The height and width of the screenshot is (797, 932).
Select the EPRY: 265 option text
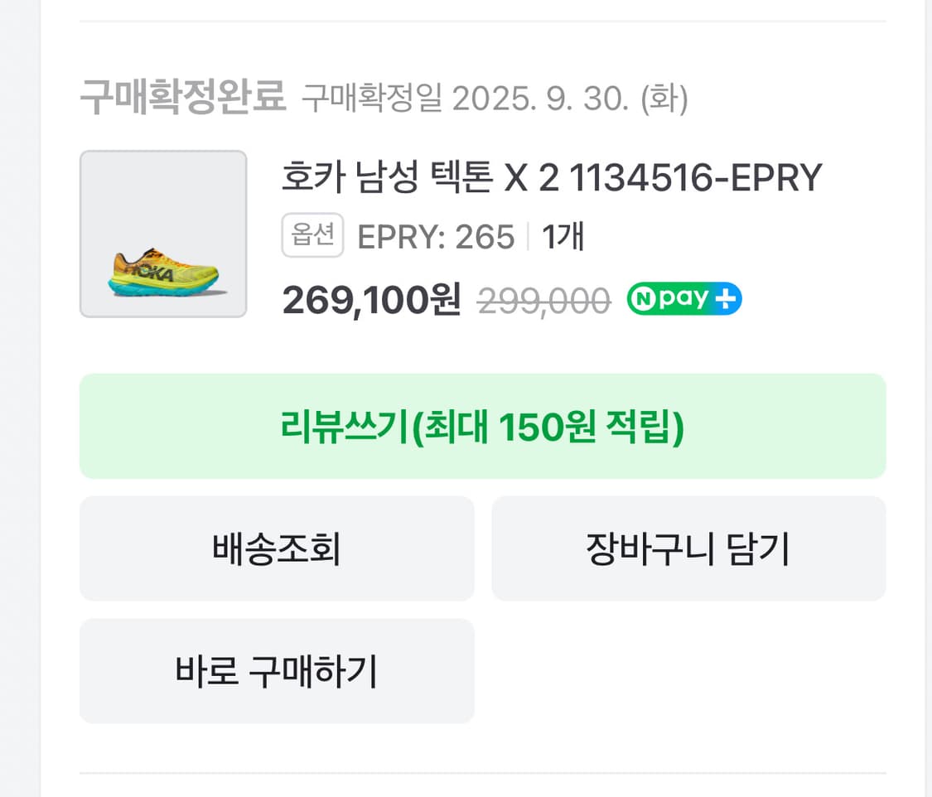pos(436,237)
